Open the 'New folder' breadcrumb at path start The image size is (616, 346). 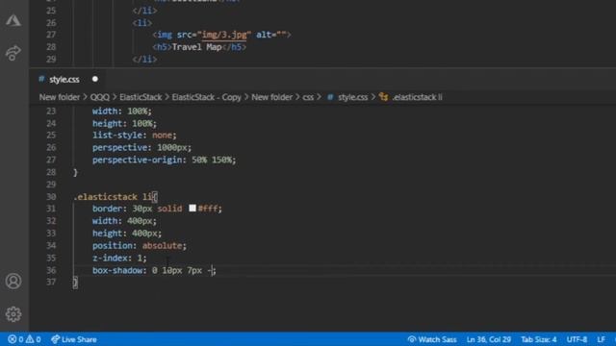[x=60, y=97]
